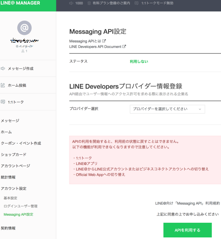
Task: Click LINE Developersプロバイダー情報登録 heading
Action: click(x=126, y=86)
